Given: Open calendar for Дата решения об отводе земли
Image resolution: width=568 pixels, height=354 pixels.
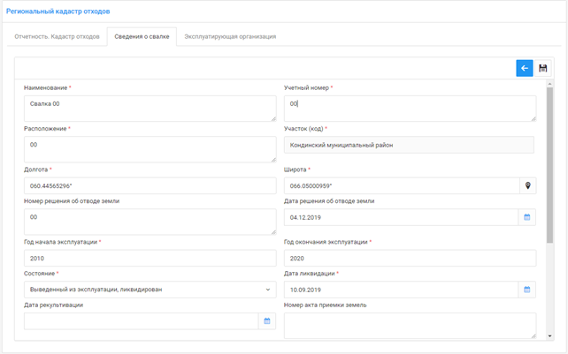Looking at the screenshot, I should (x=527, y=217).
